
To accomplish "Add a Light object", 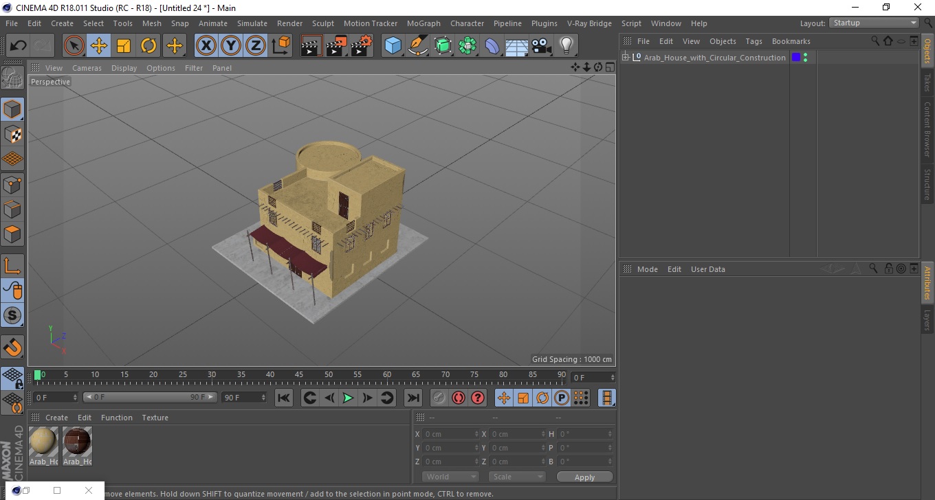I will click(x=566, y=46).
